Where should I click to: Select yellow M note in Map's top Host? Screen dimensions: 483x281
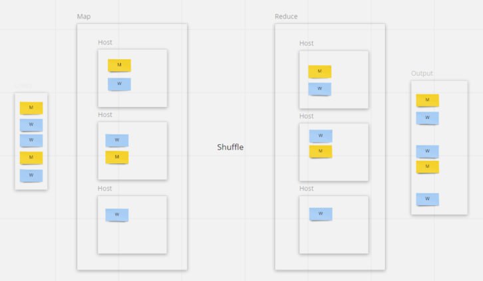pos(119,65)
